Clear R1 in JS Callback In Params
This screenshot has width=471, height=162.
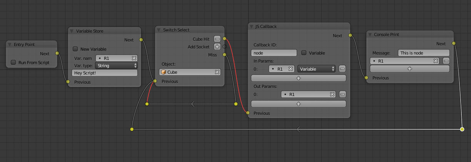(291, 69)
